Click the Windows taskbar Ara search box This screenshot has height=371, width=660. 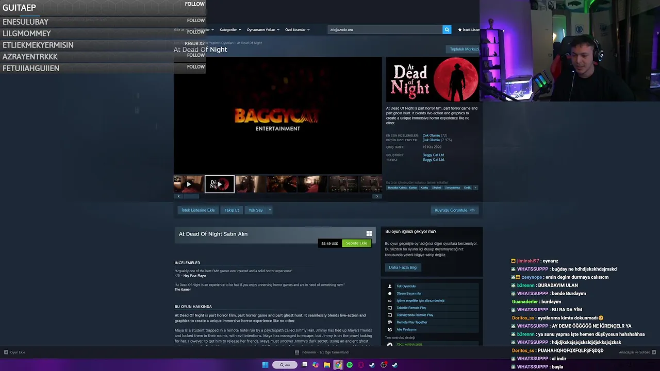tap(285, 365)
